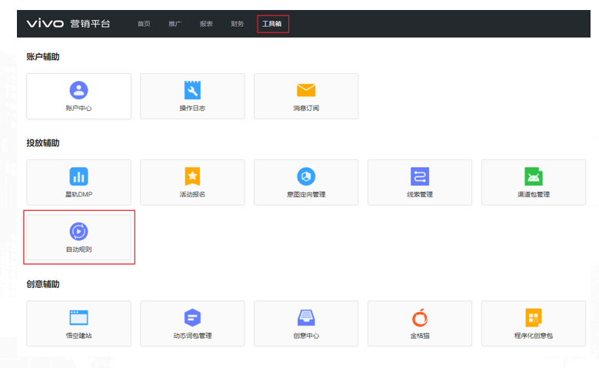The image size is (599, 368).
Task: Open the 报表 navigation tab
Action: pos(206,24)
